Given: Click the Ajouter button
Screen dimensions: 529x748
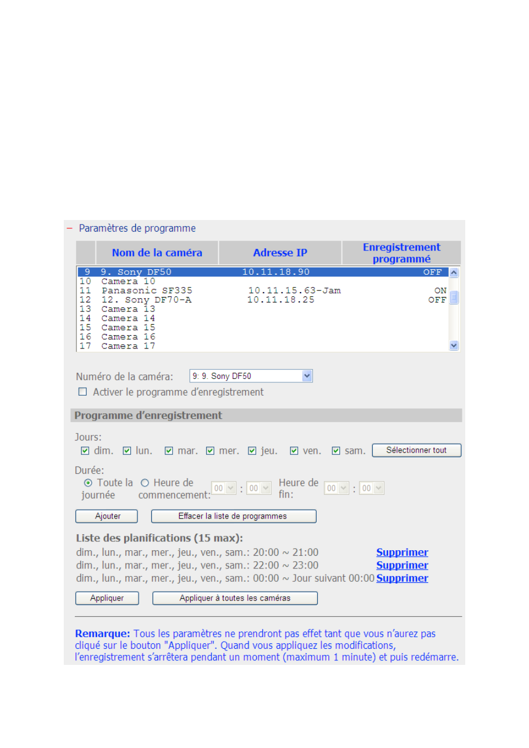Looking at the screenshot, I should coord(106,516).
